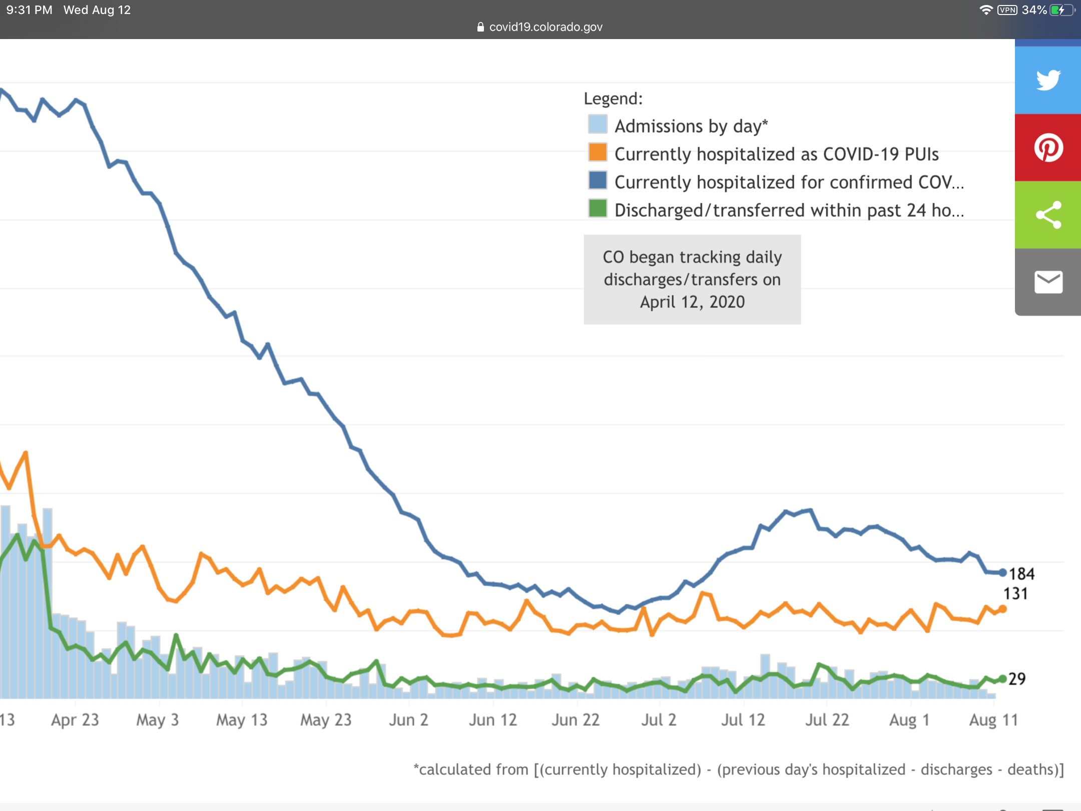Viewport: 1081px width, 811px height.
Task: Click Admissions by day light blue swatch
Action: (598, 124)
